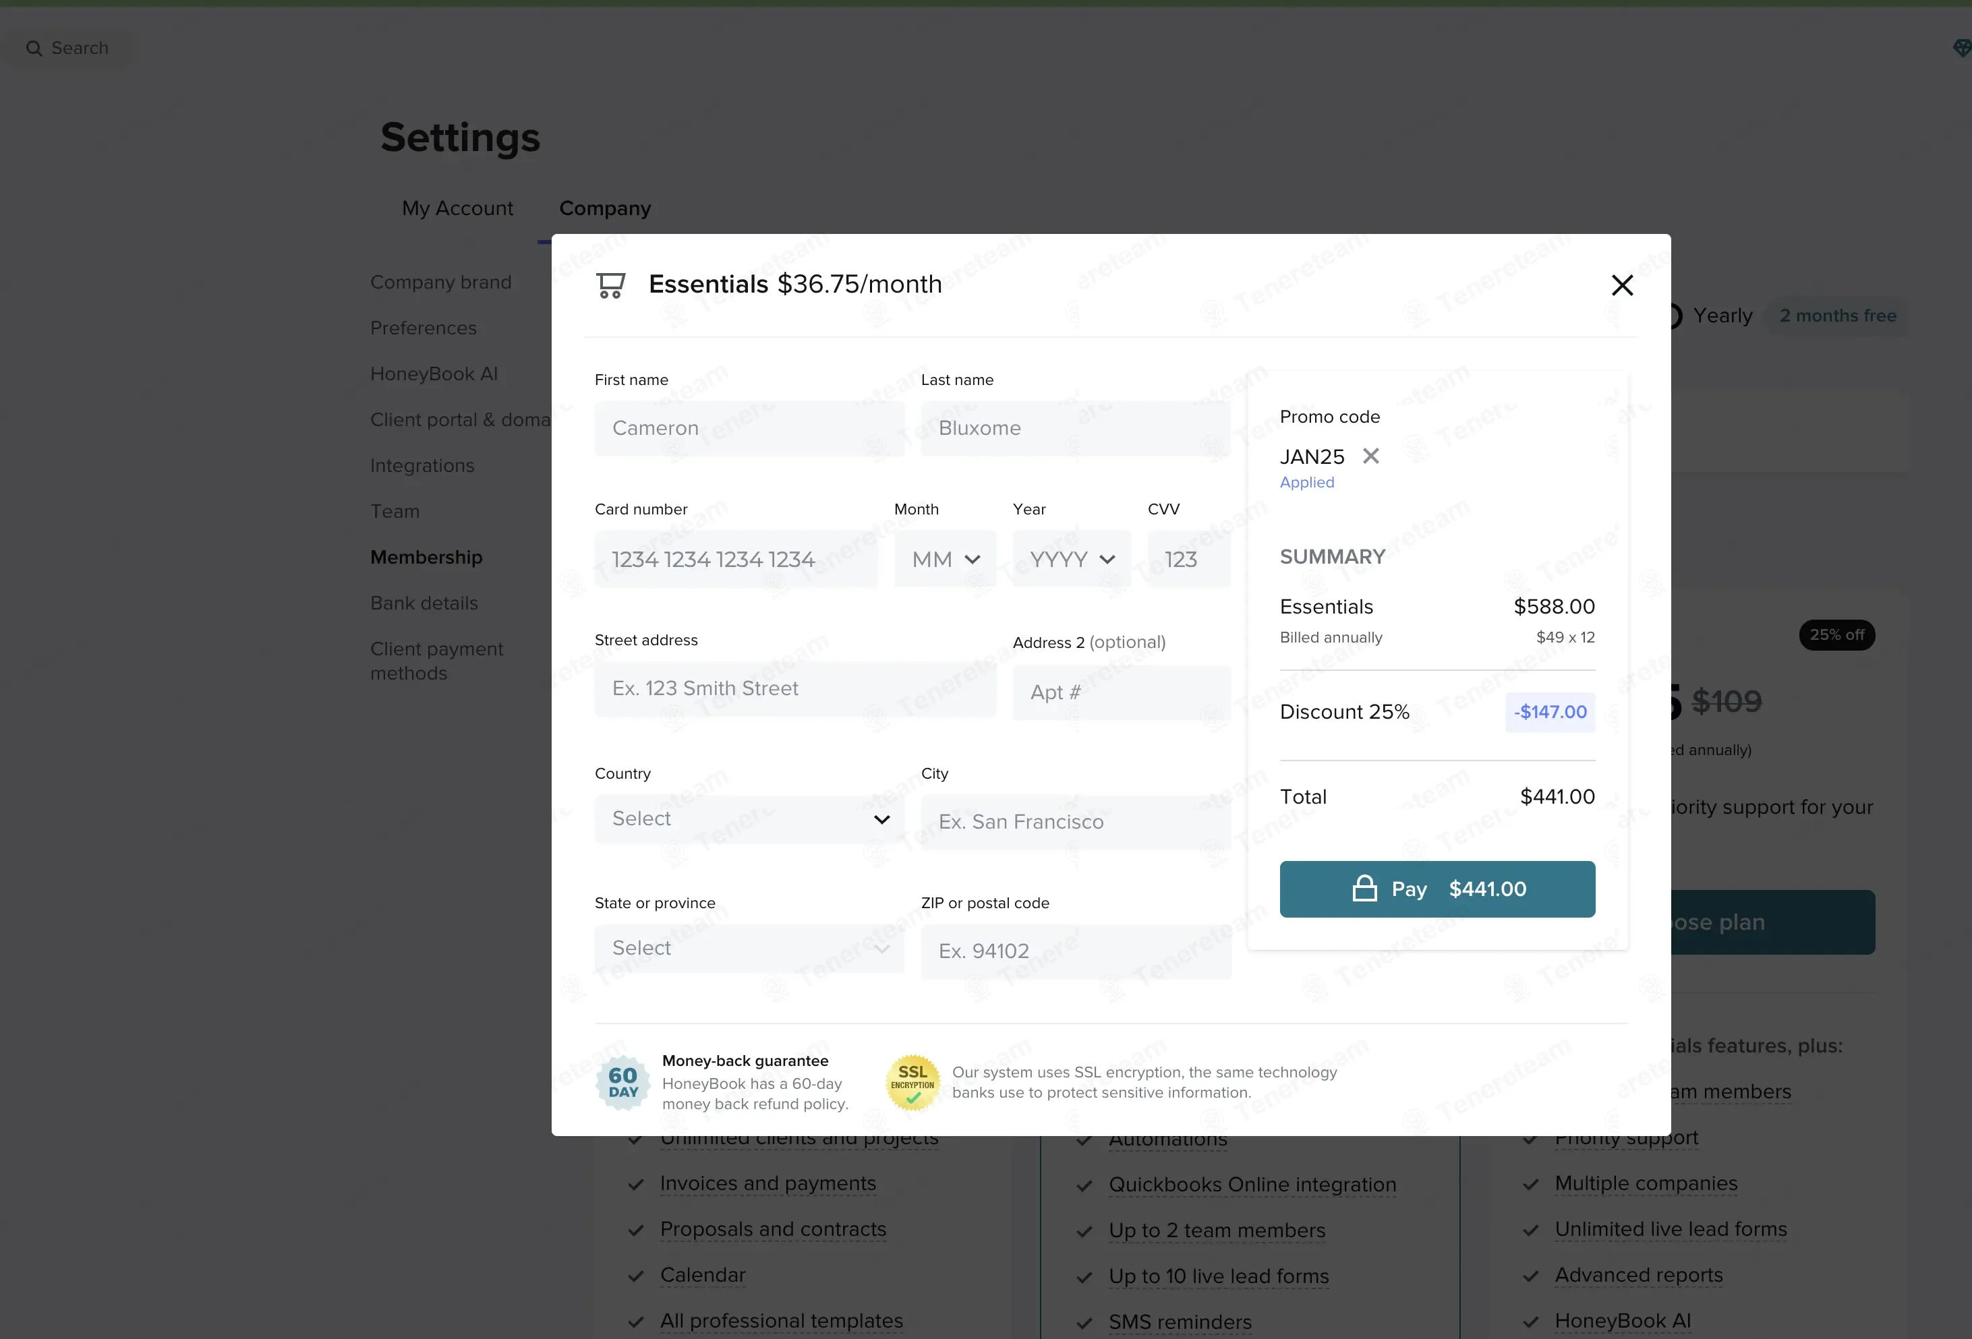This screenshot has height=1339, width=1972.
Task: Focus the Street address input
Action: [x=795, y=689]
